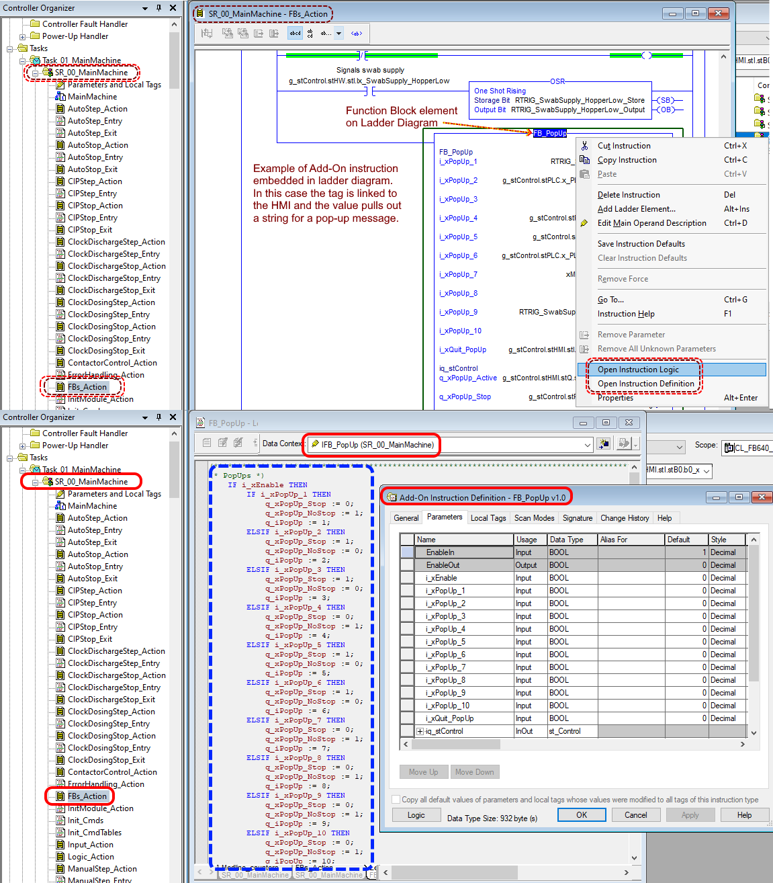The height and width of the screenshot is (883, 773).
Task: Click the Init_CmdTables routine icon in tree
Action: tap(60, 833)
